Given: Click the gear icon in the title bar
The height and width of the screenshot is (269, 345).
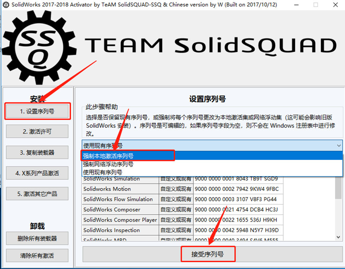Looking at the screenshot, I should (x=6, y=4).
